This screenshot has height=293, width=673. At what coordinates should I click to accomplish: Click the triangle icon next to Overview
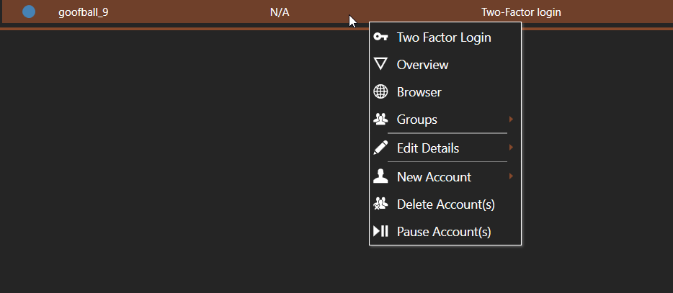[x=380, y=64]
